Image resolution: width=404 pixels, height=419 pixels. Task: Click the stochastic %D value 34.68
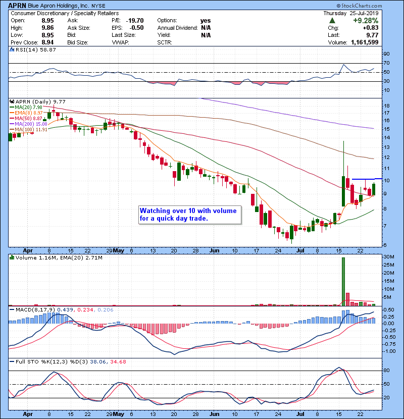pos(118,362)
